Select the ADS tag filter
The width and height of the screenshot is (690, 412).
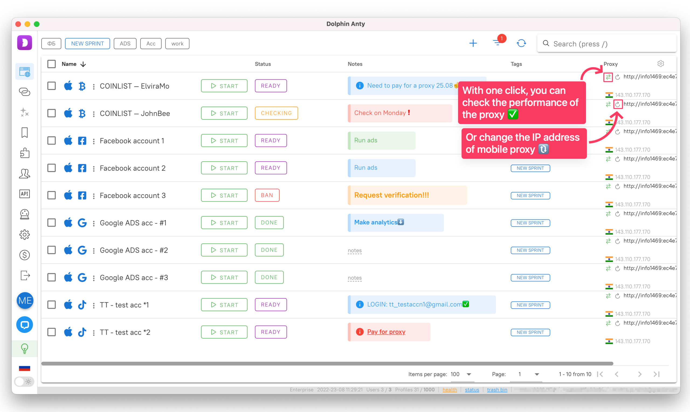coord(125,44)
